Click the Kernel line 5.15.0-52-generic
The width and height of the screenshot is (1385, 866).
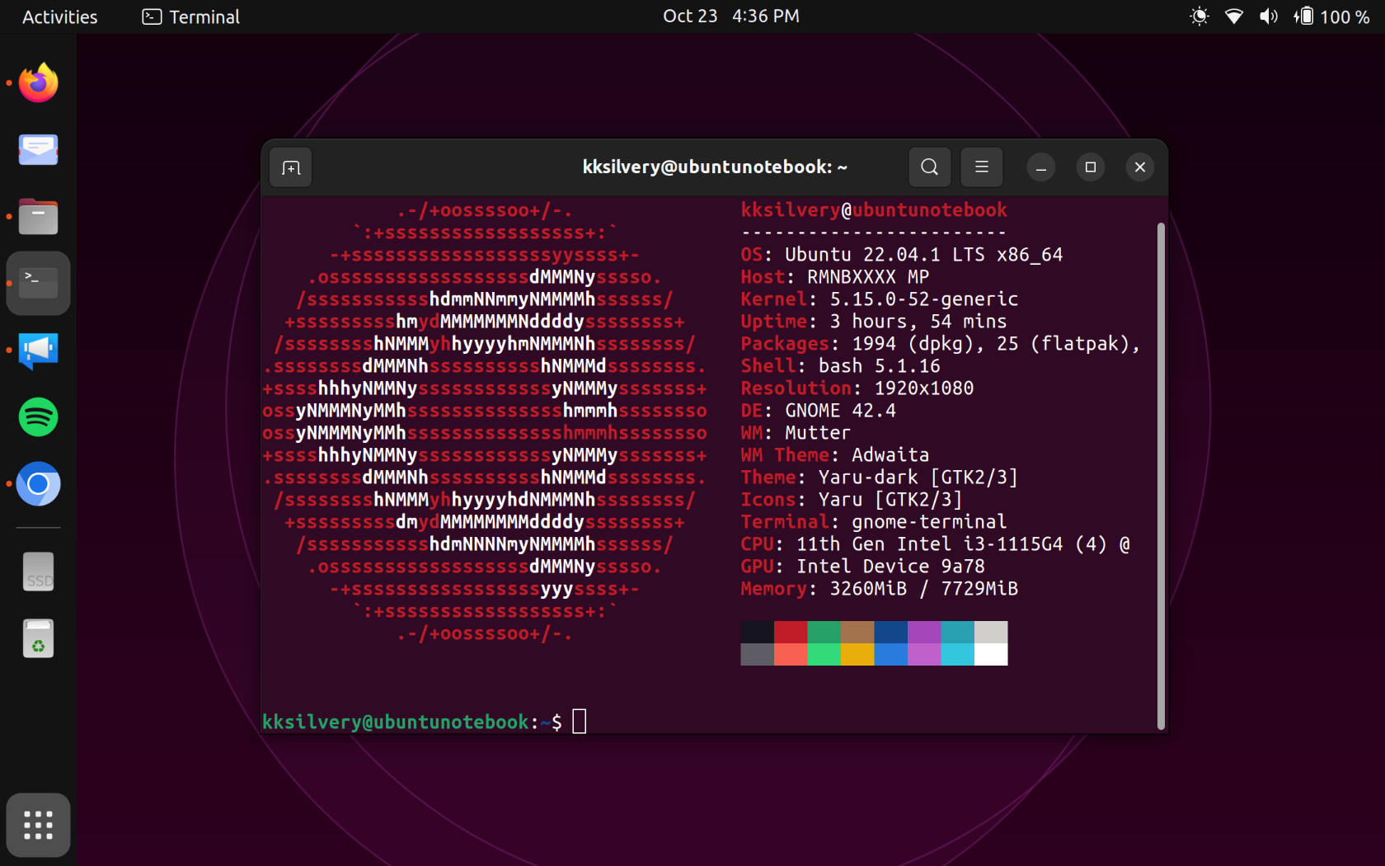point(880,299)
